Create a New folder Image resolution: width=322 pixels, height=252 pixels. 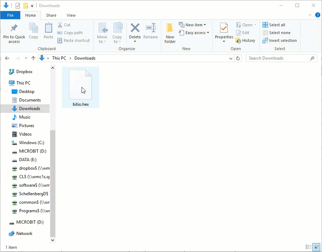pos(170,33)
